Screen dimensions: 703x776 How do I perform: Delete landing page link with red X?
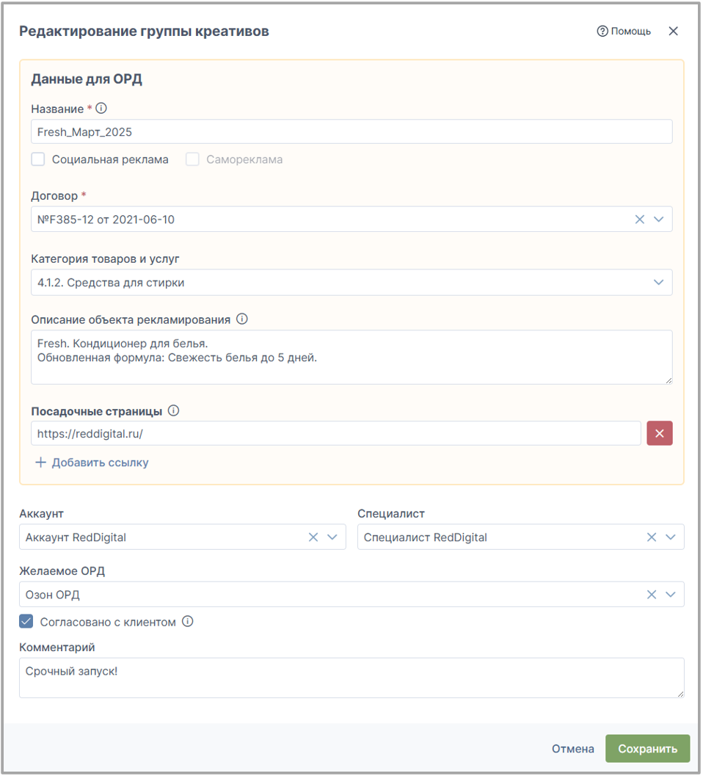pos(660,434)
